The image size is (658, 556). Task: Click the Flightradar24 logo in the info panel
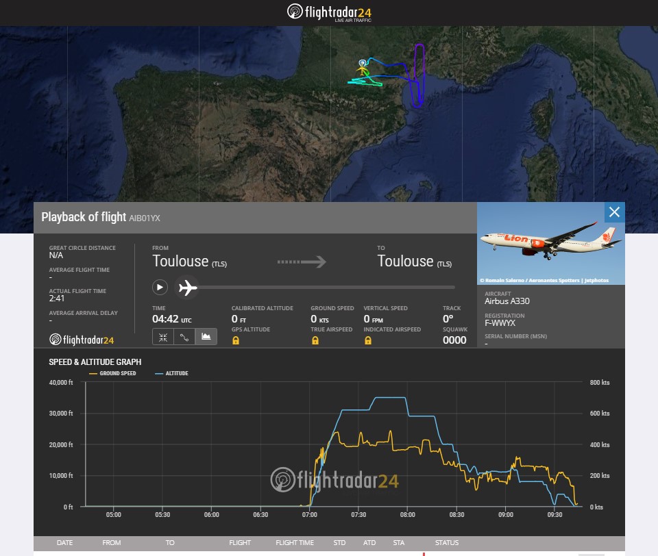coord(82,340)
